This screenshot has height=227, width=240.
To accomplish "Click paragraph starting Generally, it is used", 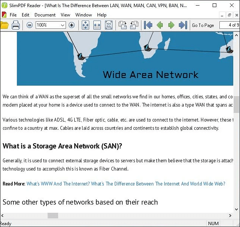I will pyautogui.click(x=118, y=165).
